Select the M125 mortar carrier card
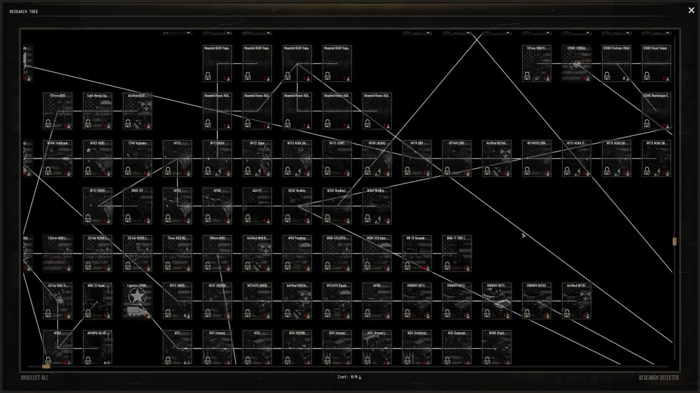Viewport: 700px width, 393px height. (x=177, y=206)
